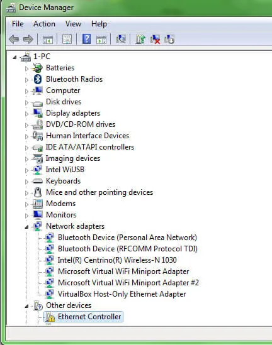272x345 pixels.
Task: Click the Batteries category icon
Action: [x=38, y=68]
